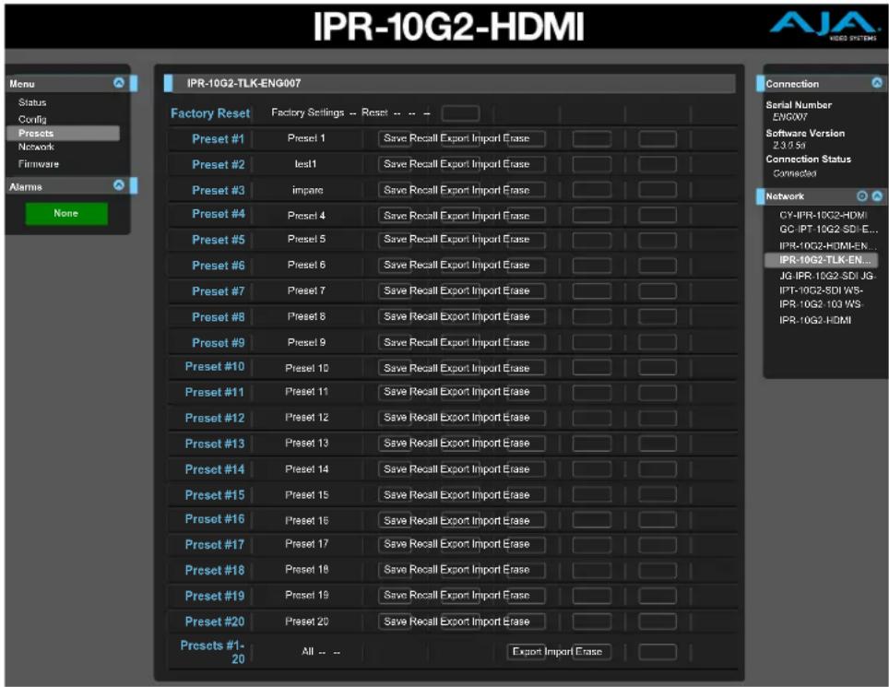Collapse the Menu panel with its arrow icon
The image size is (889, 687).
pos(118,83)
